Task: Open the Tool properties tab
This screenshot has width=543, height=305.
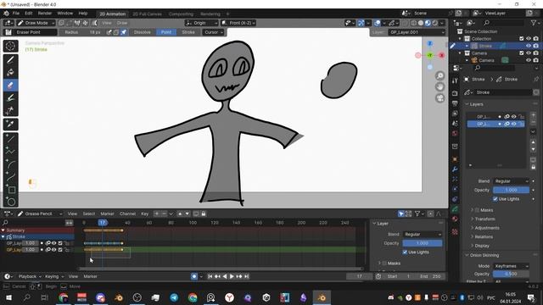Action: click(455, 80)
